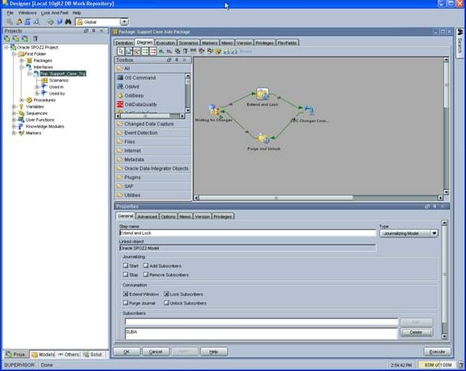Uncheck the Extend Window checkbox
This screenshot has width=466, height=371.
pos(126,294)
